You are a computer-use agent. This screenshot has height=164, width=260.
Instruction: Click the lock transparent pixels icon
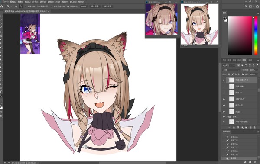coord(229,74)
